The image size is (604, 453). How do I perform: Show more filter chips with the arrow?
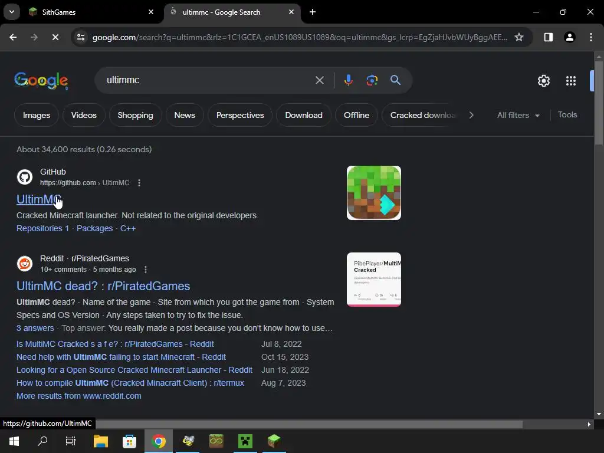(x=471, y=115)
